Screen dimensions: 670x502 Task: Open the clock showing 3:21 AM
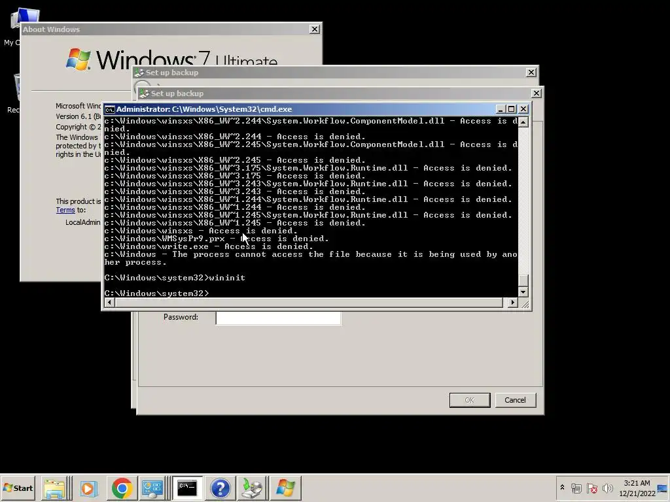tap(637, 488)
